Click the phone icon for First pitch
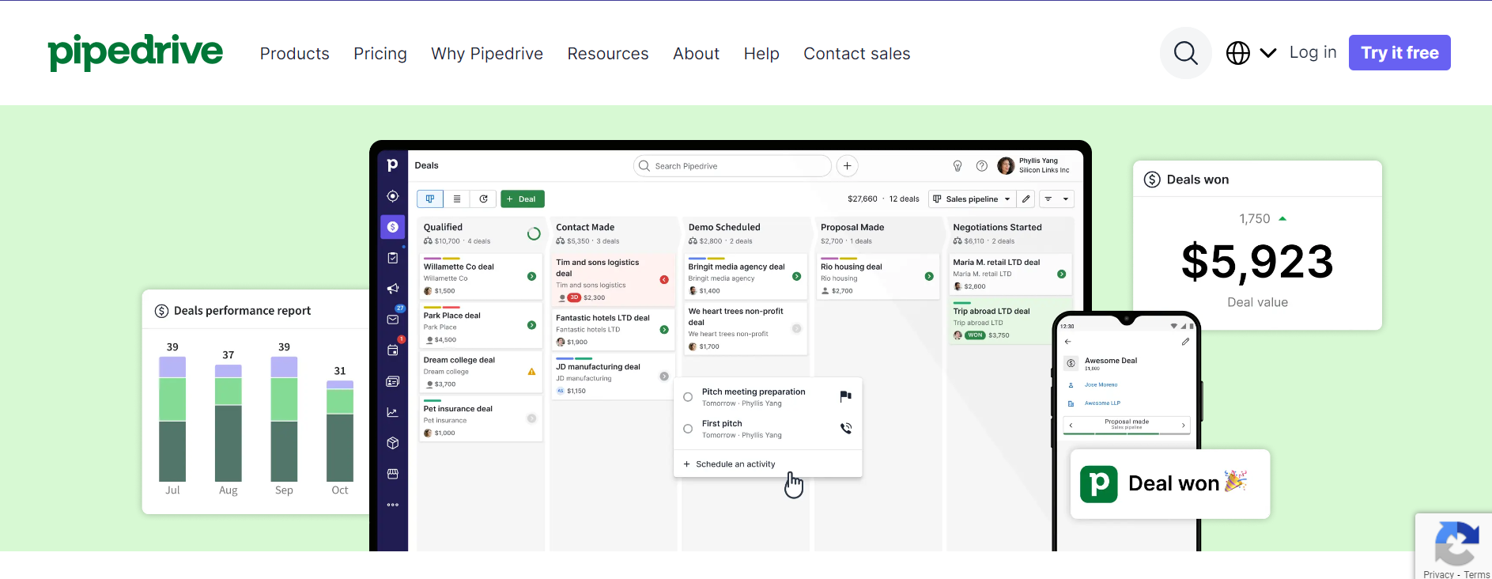The image size is (1492, 579). [x=845, y=428]
